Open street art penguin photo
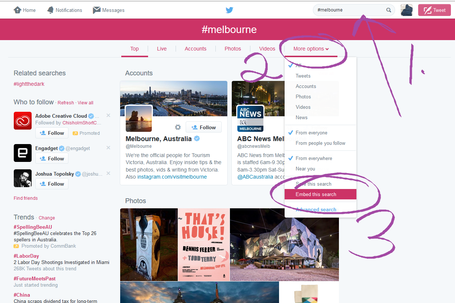 tap(149, 245)
